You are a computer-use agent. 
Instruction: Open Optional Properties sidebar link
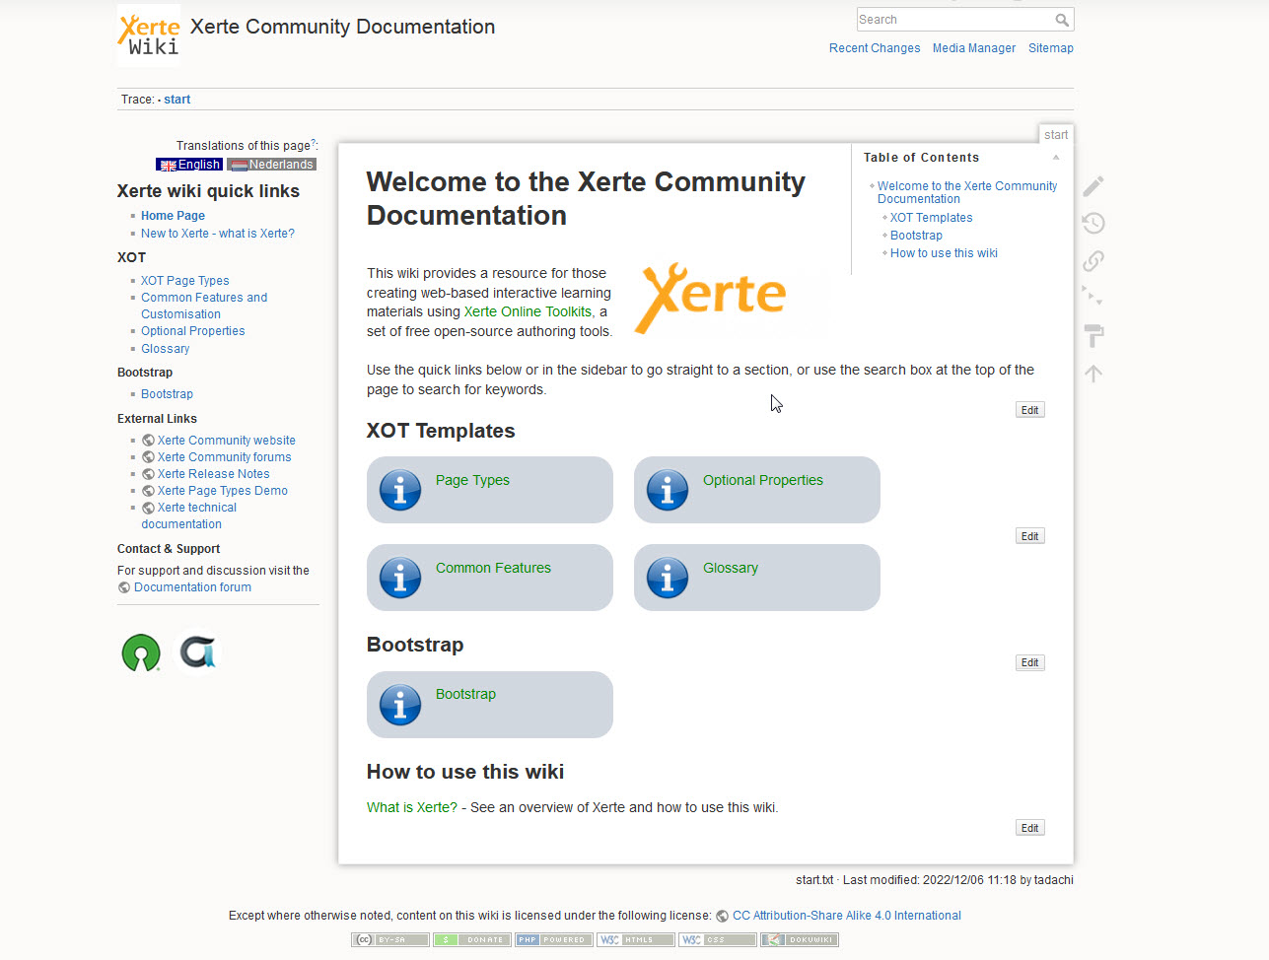point(192,331)
